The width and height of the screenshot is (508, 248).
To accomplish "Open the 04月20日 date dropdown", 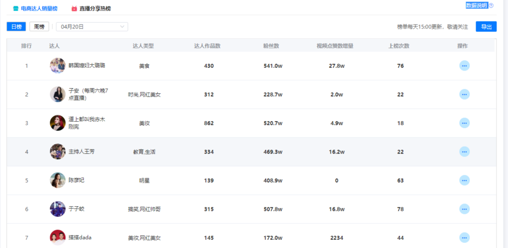I will click(x=92, y=27).
